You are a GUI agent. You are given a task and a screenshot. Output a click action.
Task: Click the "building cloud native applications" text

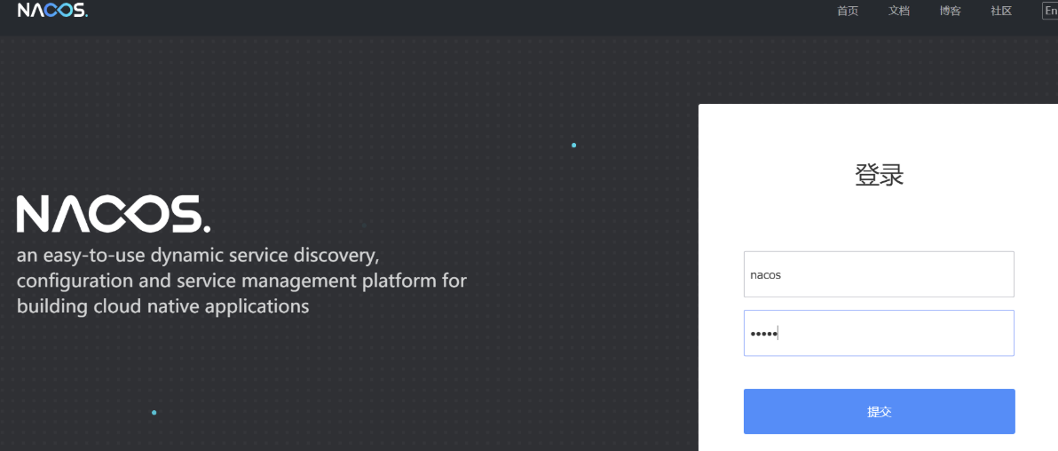point(162,306)
